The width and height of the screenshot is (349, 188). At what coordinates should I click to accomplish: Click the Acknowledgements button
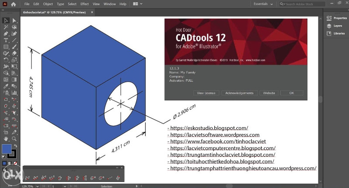pyautogui.click(x=240, y=93)
